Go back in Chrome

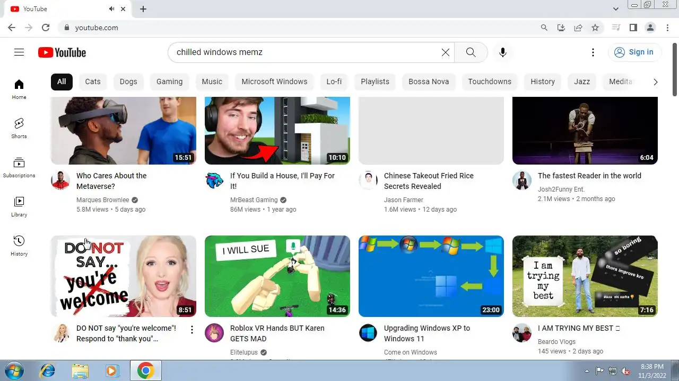pyautogui.click(x=12, y=28)
